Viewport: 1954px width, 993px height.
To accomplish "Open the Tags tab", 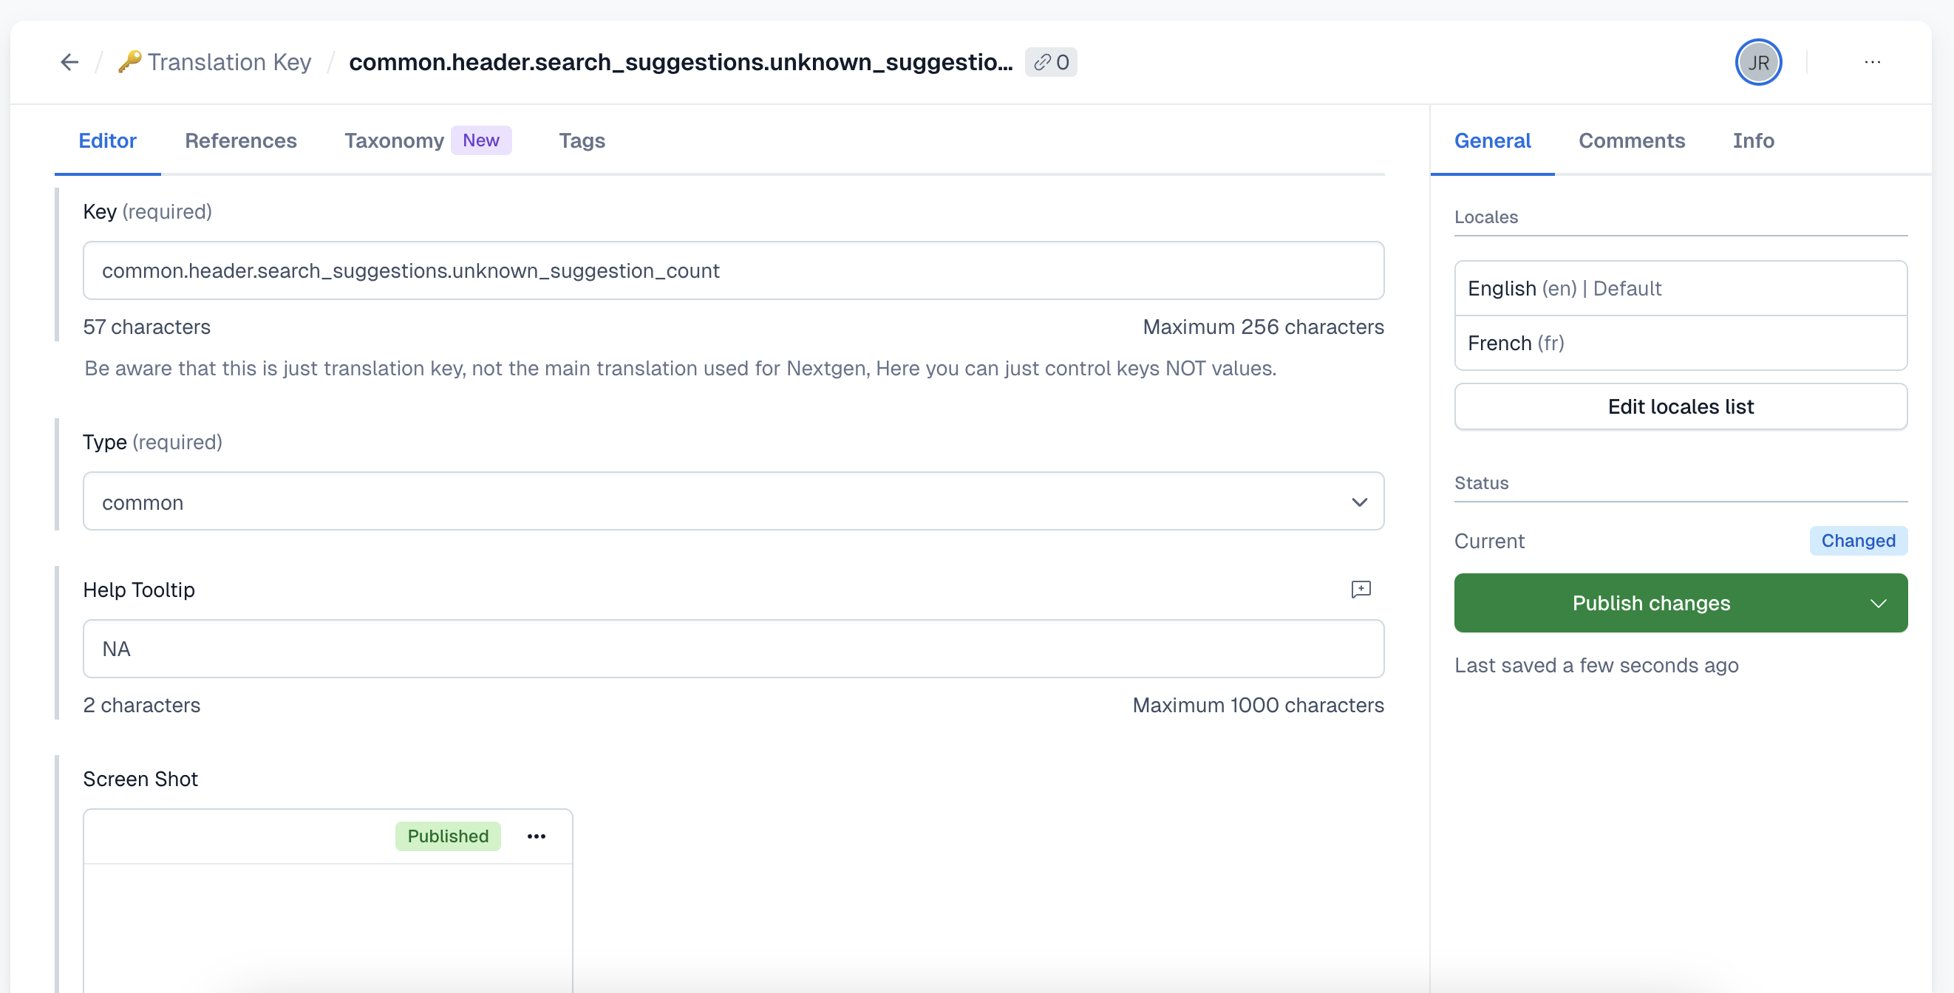I will [581, 140].
